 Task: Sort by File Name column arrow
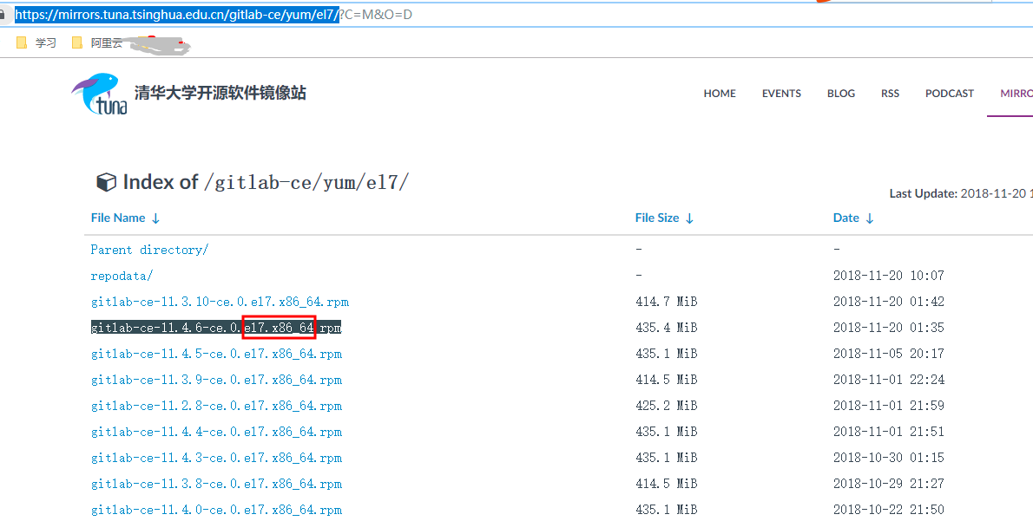click(x=155, y=218)
